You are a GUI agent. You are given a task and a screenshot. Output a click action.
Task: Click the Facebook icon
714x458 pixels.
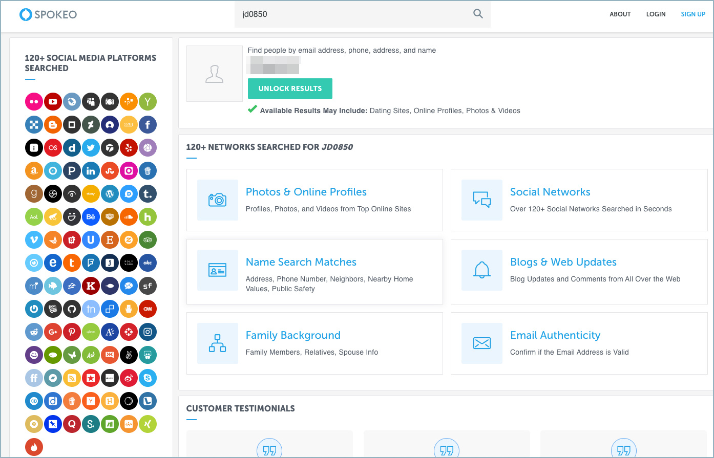(x=148, y=125)
